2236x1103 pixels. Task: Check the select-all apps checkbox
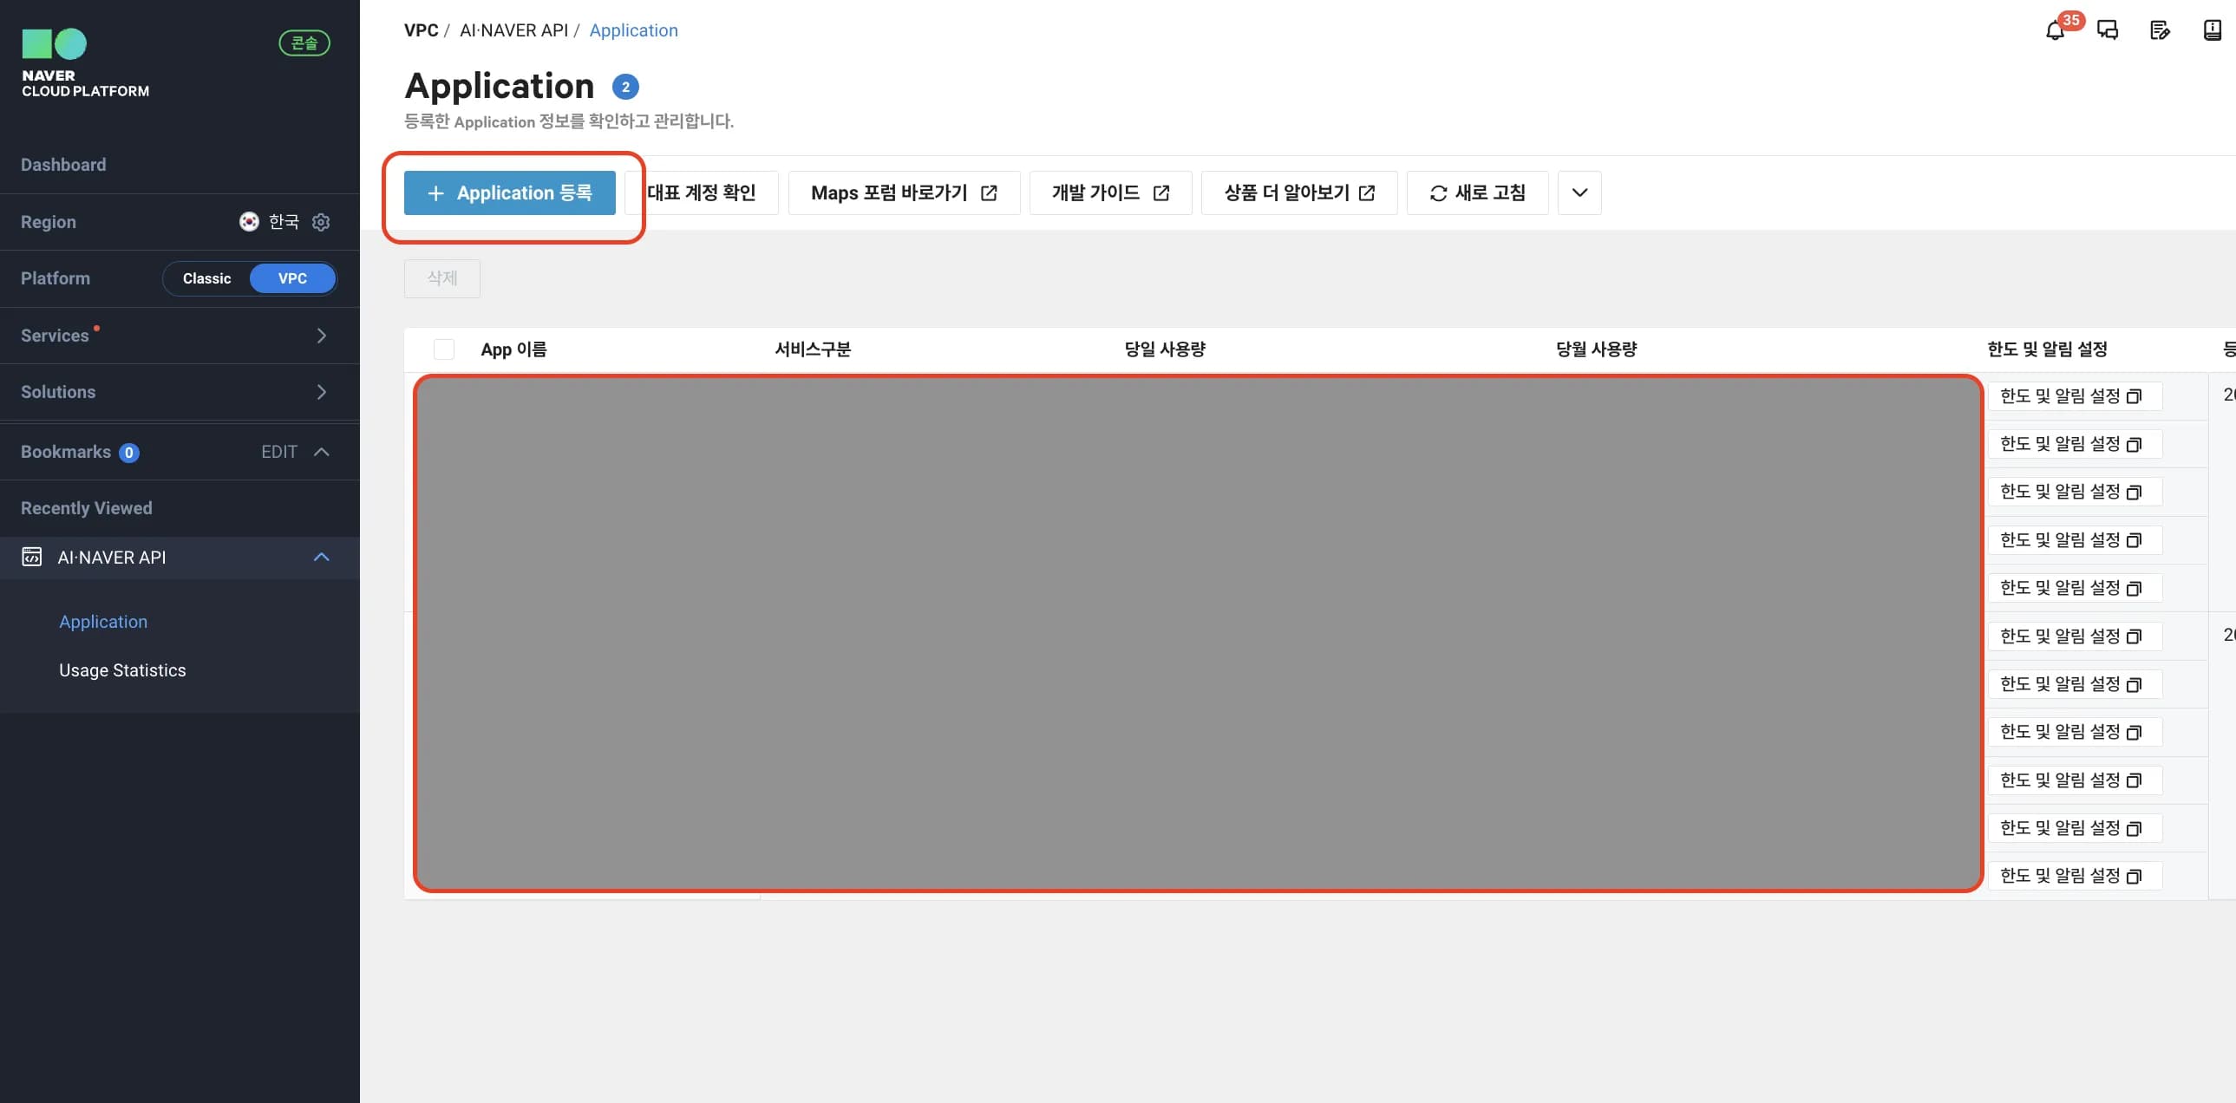tap(443, 349)
